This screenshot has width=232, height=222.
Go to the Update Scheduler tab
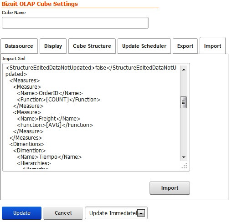(144, 46)
